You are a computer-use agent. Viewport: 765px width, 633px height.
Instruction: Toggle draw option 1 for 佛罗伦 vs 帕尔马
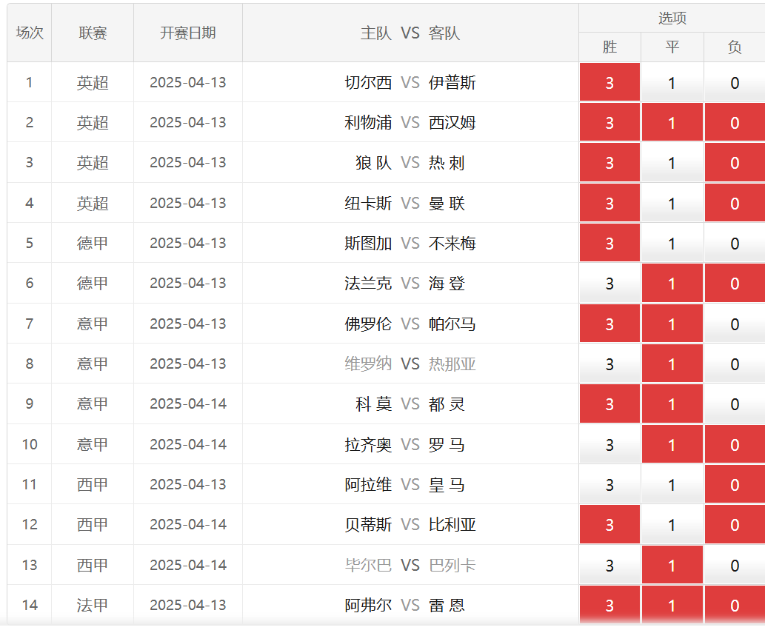[672, 324]
